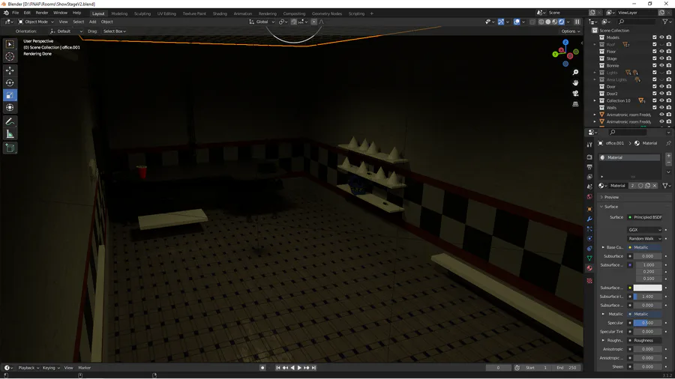Toggle snapping magnet in header

click(x=293, y=22)
